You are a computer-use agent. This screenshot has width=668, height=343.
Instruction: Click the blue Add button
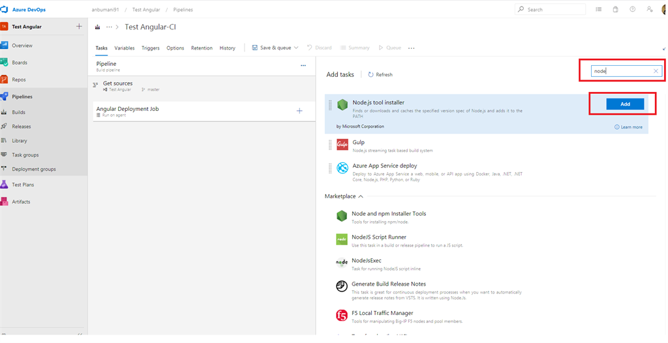[x=625, y=104]
